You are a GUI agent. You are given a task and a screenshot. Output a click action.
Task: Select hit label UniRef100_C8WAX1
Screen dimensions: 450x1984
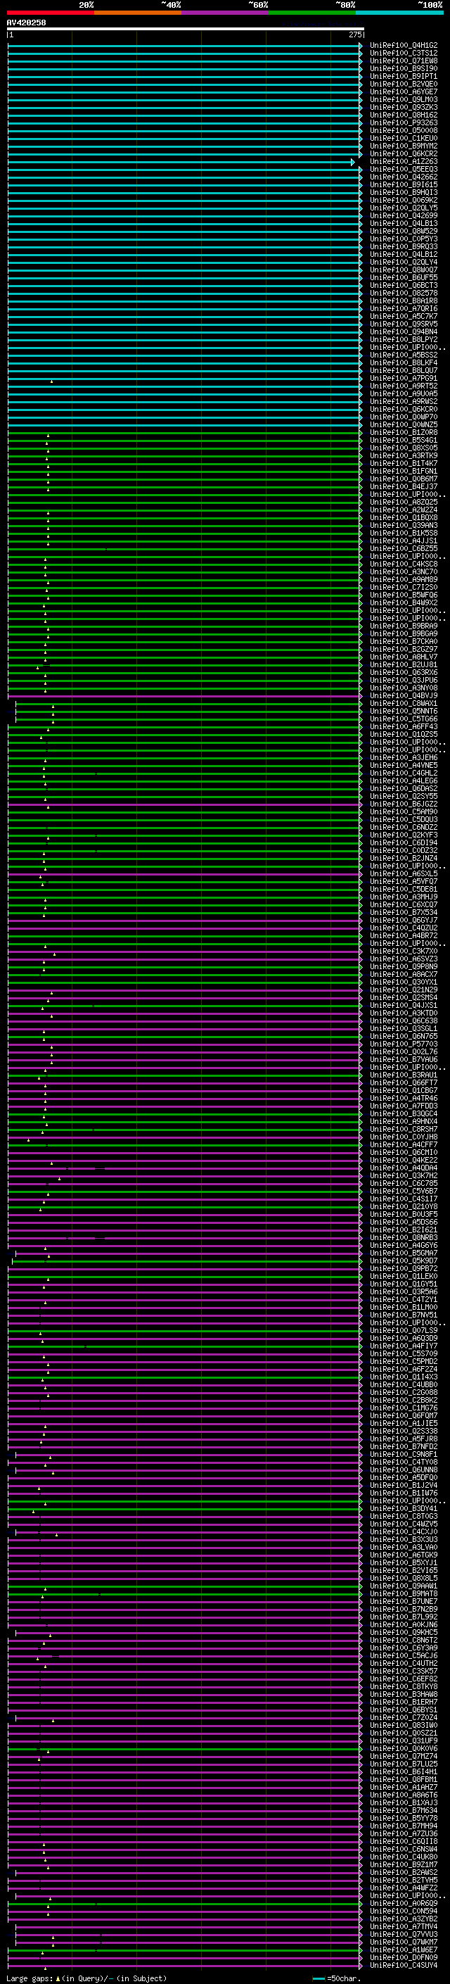point(404,704)
